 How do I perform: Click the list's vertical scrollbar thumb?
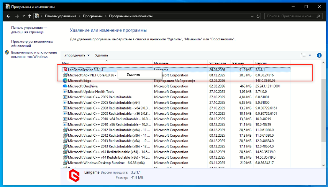(x=323, y=110)
